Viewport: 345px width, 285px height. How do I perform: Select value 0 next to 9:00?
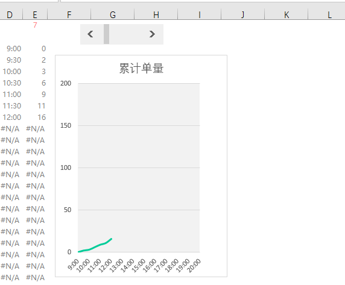point(43,49)
